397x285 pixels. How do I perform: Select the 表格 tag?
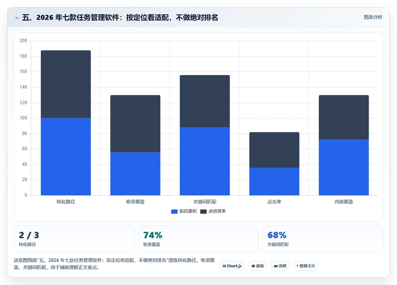(257, 266)
